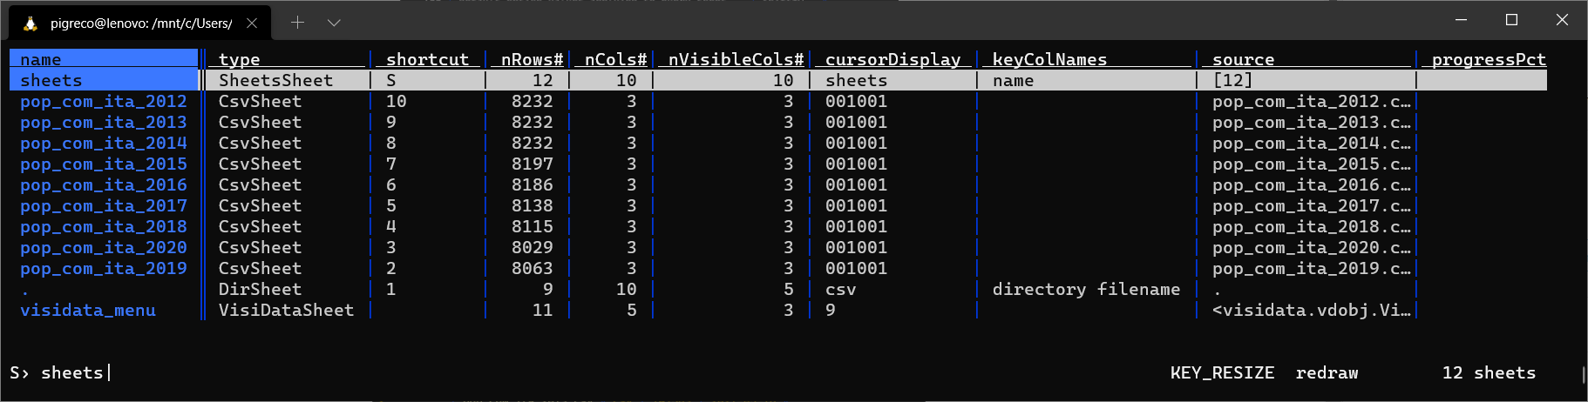Select the pop_com_ita_2015 sheet name
This screenshot has height=402, width=1588.
tap(103, 164)
